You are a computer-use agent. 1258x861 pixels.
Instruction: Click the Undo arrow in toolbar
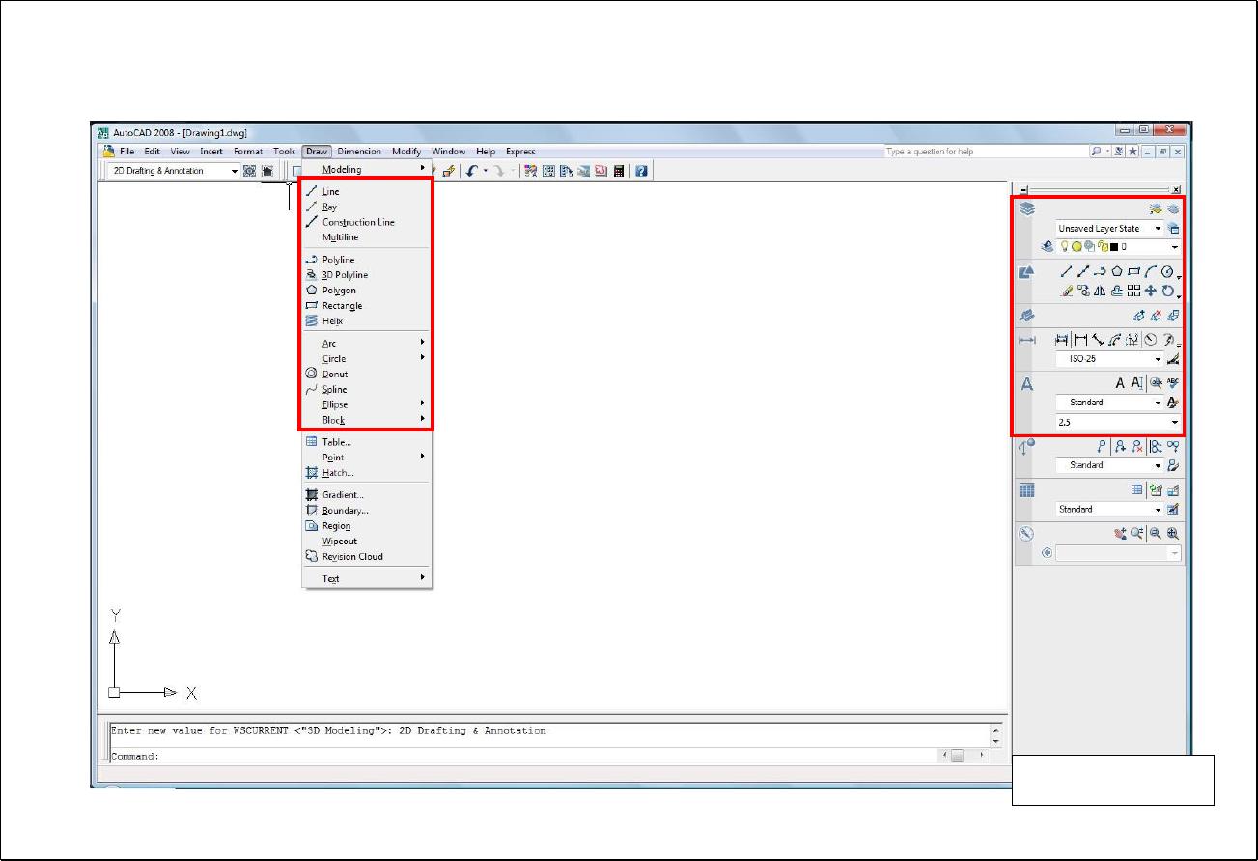(x=473, y=171)
